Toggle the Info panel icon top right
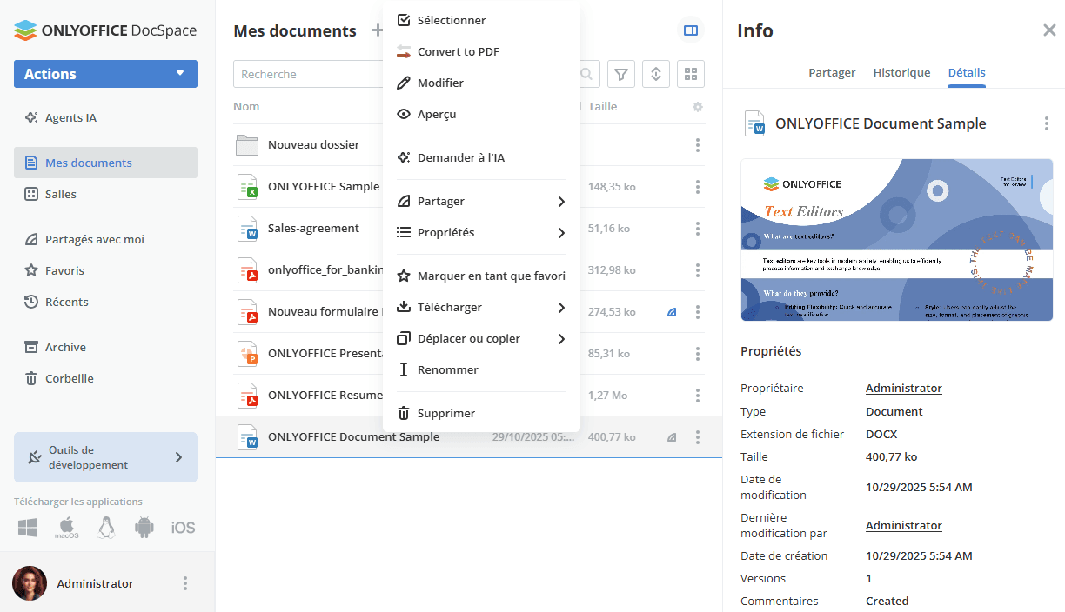The width and height of the screenshot is (1065, 612). (690, 30)
